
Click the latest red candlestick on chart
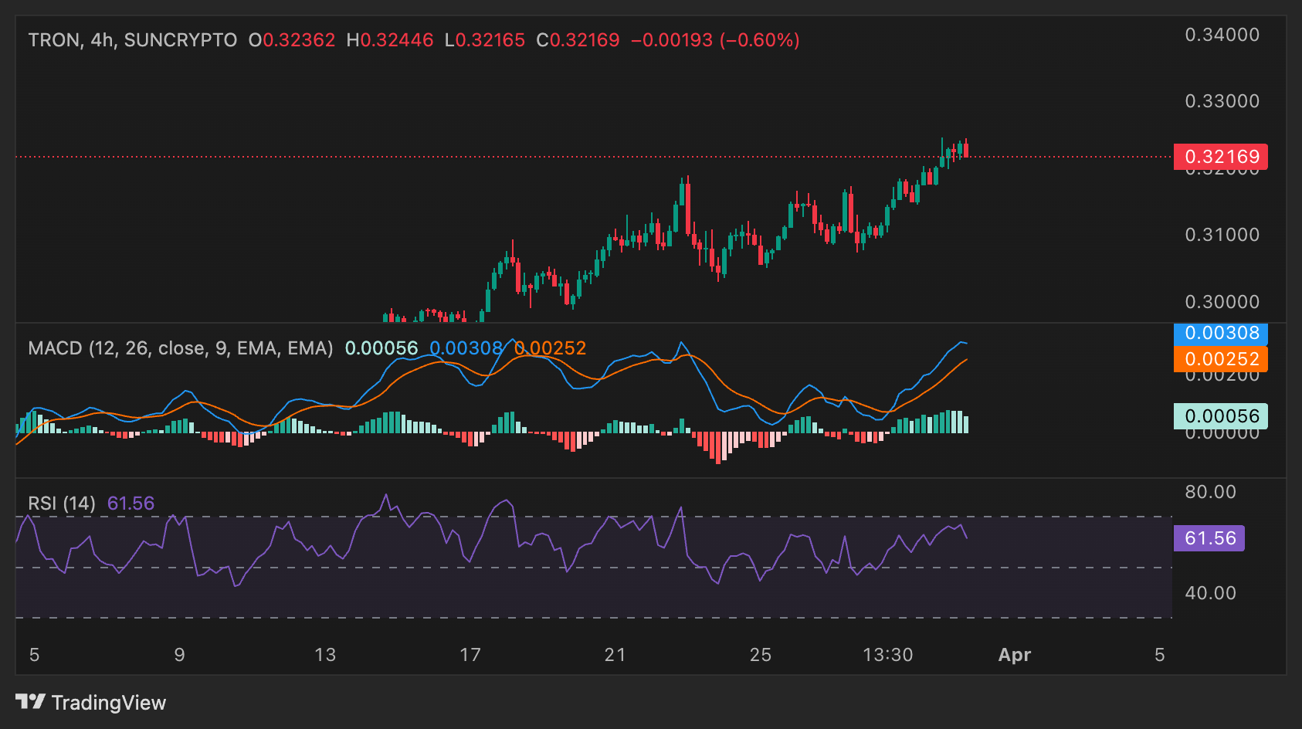point(966,150)
